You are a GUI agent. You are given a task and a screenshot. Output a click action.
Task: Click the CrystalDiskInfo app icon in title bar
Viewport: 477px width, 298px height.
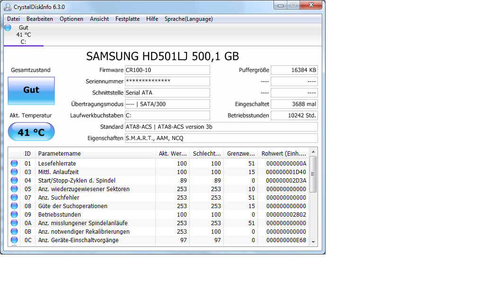coord(7,7)
